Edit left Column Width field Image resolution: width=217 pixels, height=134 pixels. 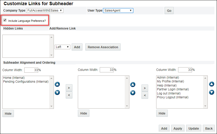coord(31,70)
